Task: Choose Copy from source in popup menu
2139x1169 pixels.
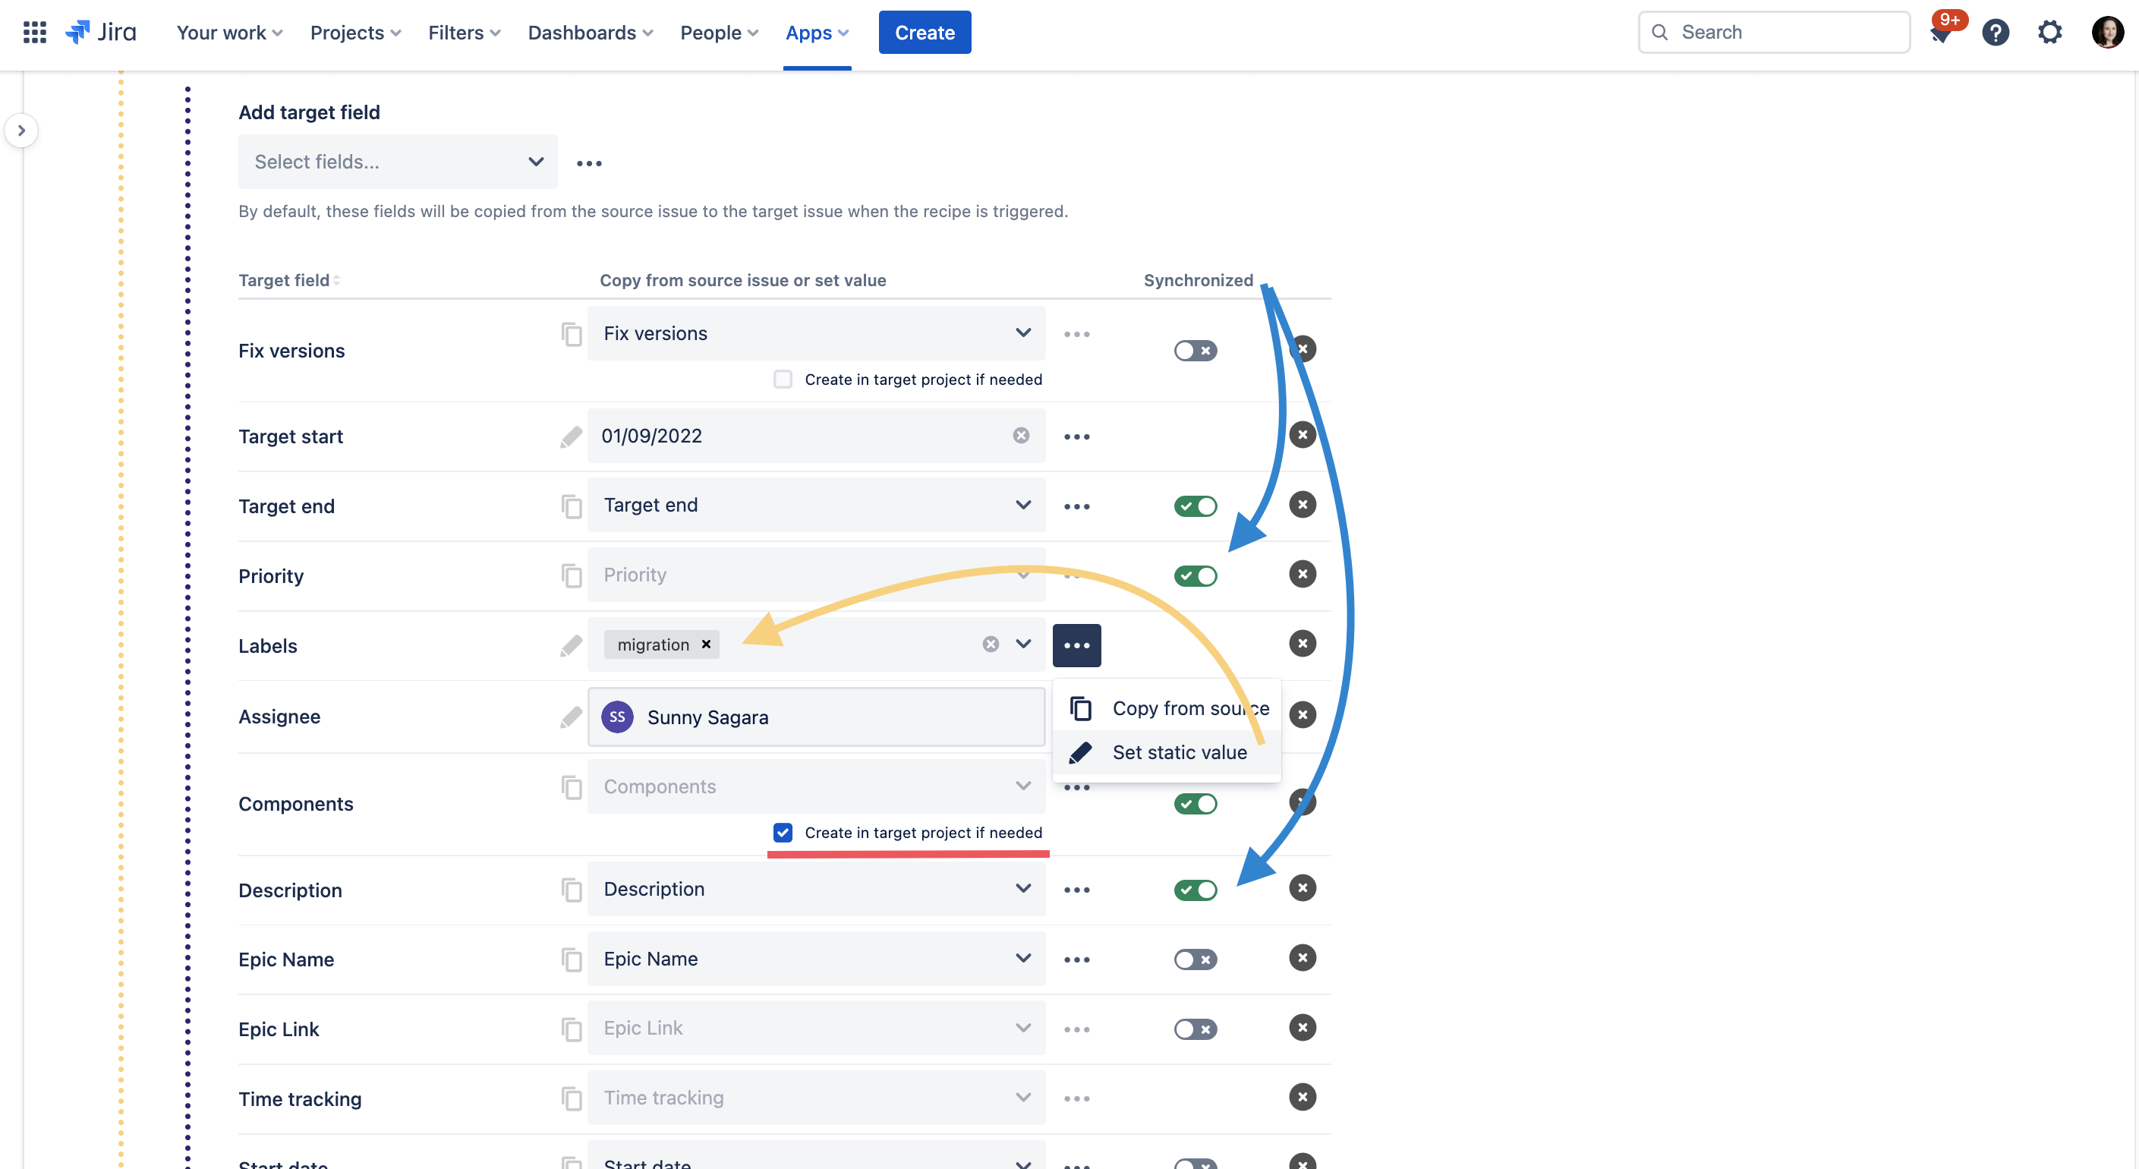Action: 1167,708
